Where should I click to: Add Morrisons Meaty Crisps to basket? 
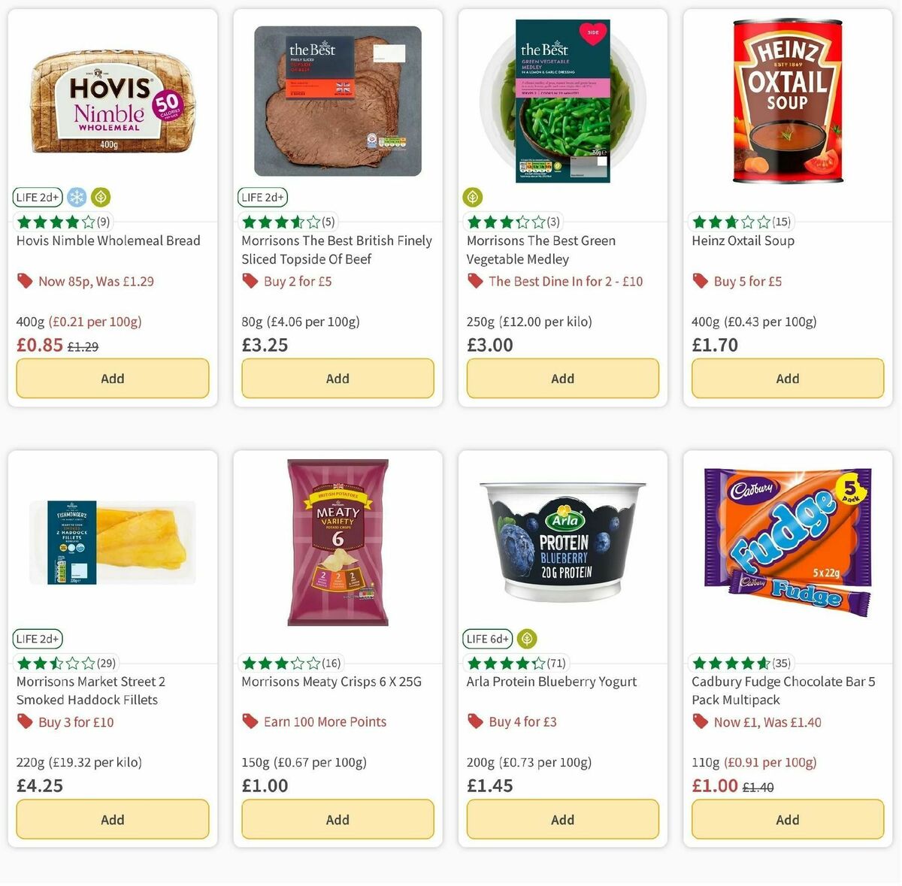pos(337,819)
